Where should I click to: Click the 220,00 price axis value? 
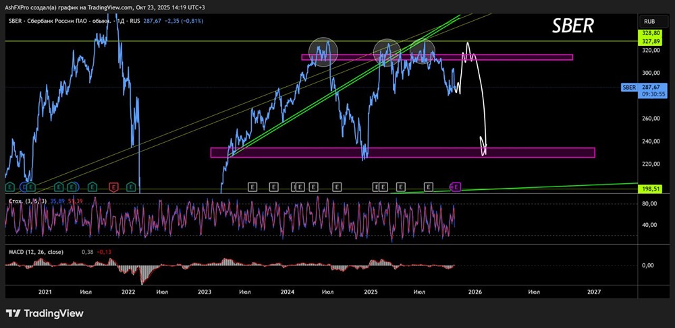(650, 164)
